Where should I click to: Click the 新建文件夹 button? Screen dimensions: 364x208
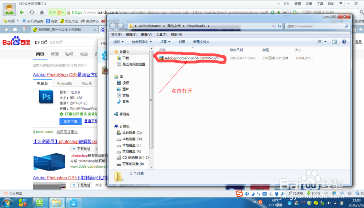click(201, 42)
